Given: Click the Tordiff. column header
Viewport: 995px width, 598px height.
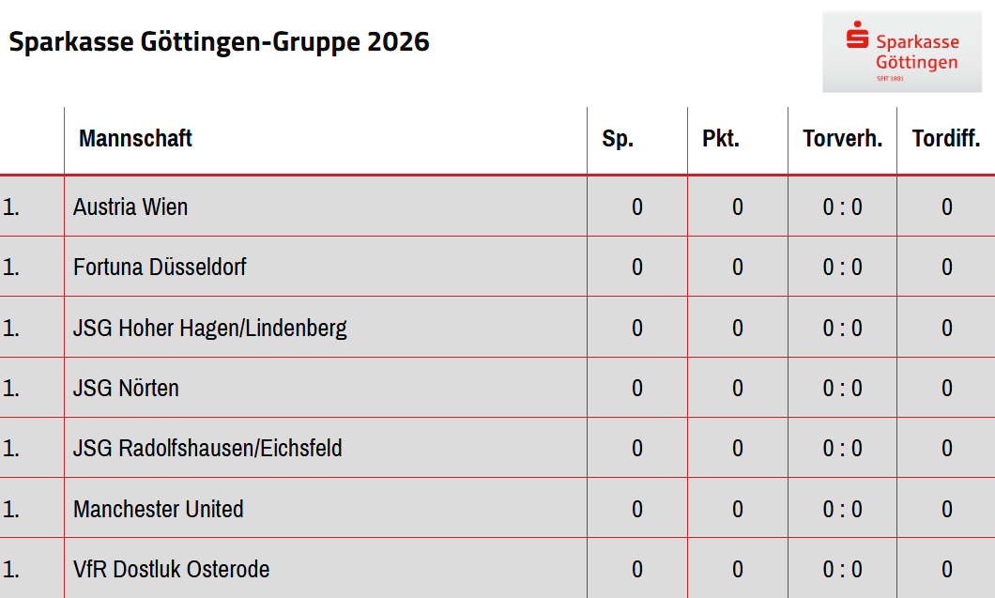Looking at the screenshot, I should click(x=945, y=139).
